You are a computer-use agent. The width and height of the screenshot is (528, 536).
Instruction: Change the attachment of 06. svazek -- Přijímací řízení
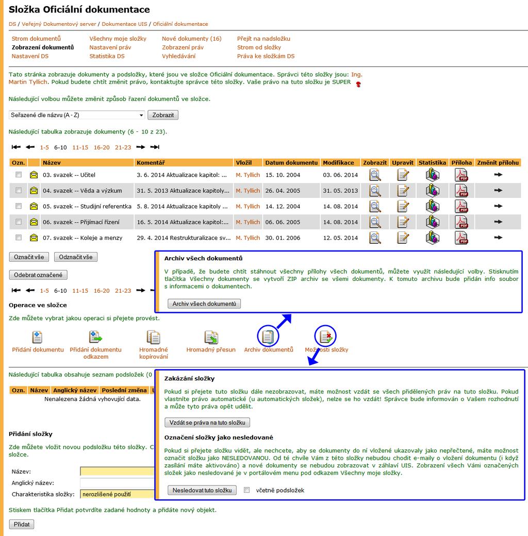tap(498, 222)
